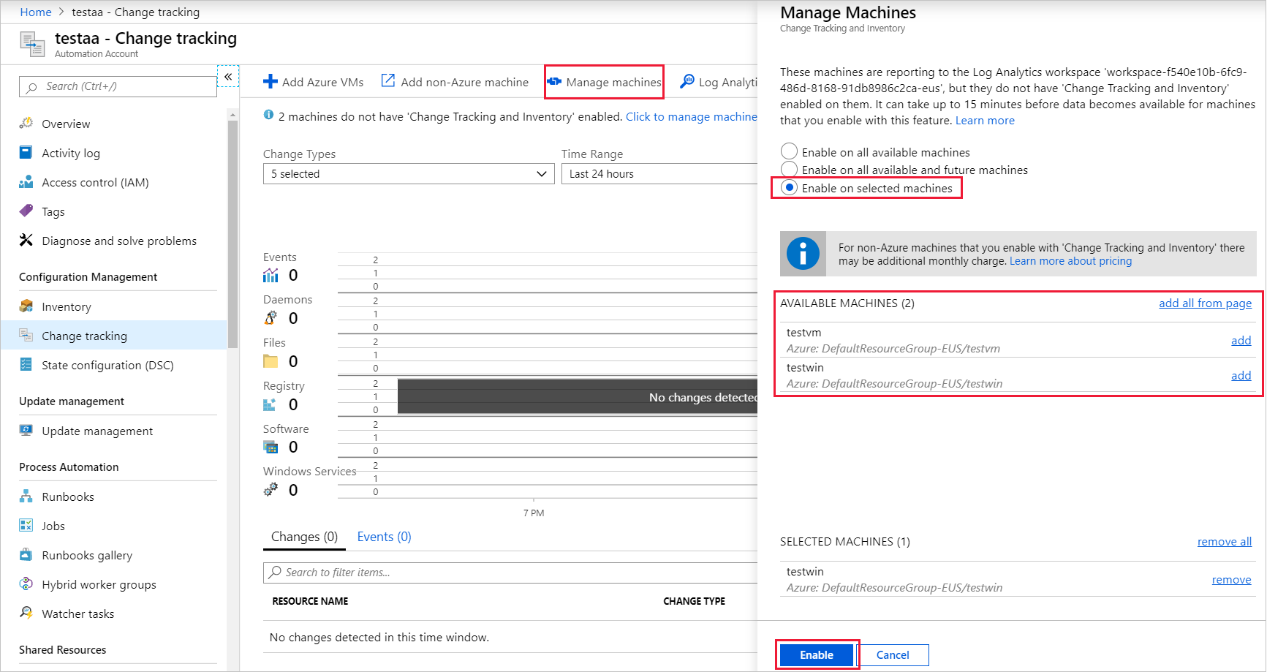1267x672 pixels.
Task: Click Learn more about pricing link
Action: (x=1070, y=261)
